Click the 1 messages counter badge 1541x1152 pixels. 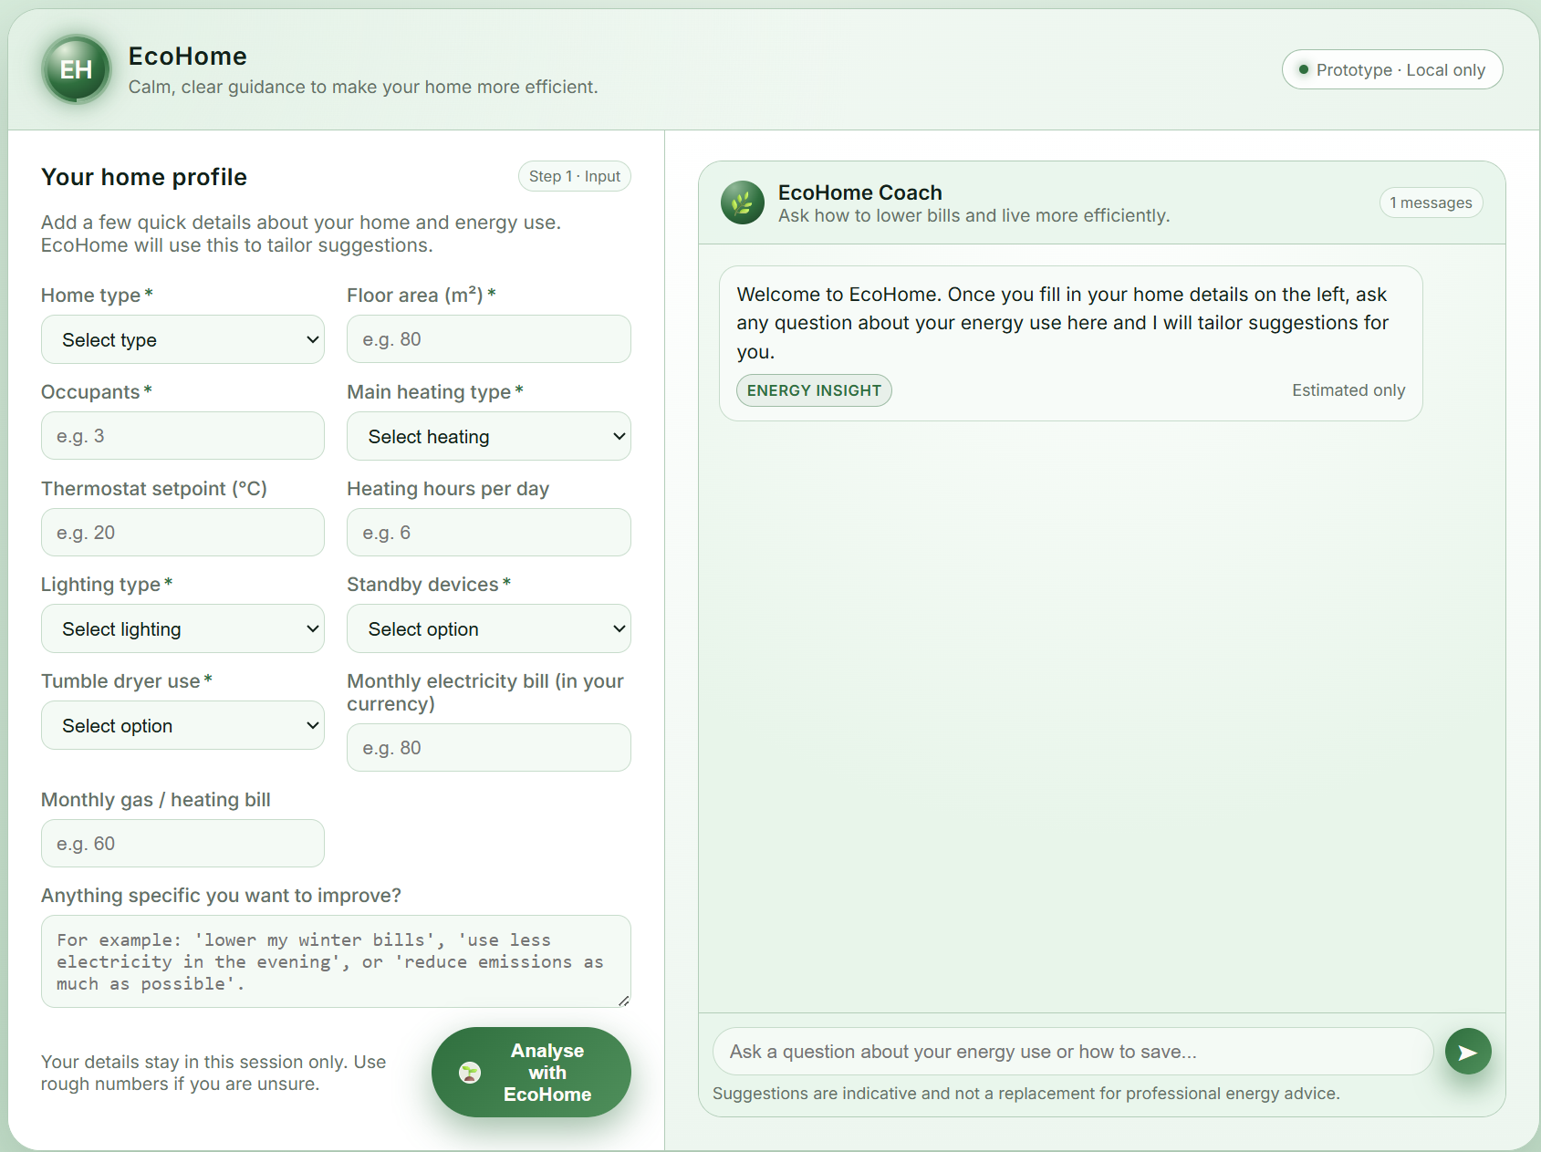point(1431,202)
